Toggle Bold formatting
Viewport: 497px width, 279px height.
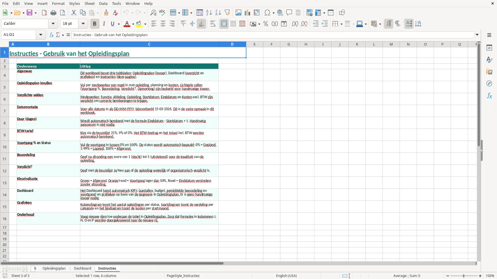point(95,24)
